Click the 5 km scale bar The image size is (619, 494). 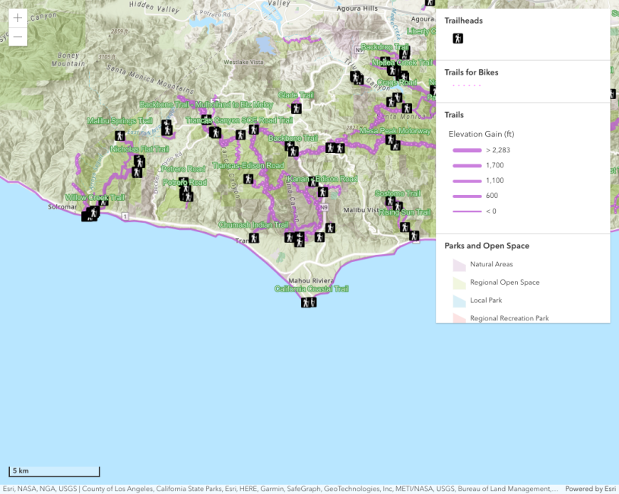54,470
